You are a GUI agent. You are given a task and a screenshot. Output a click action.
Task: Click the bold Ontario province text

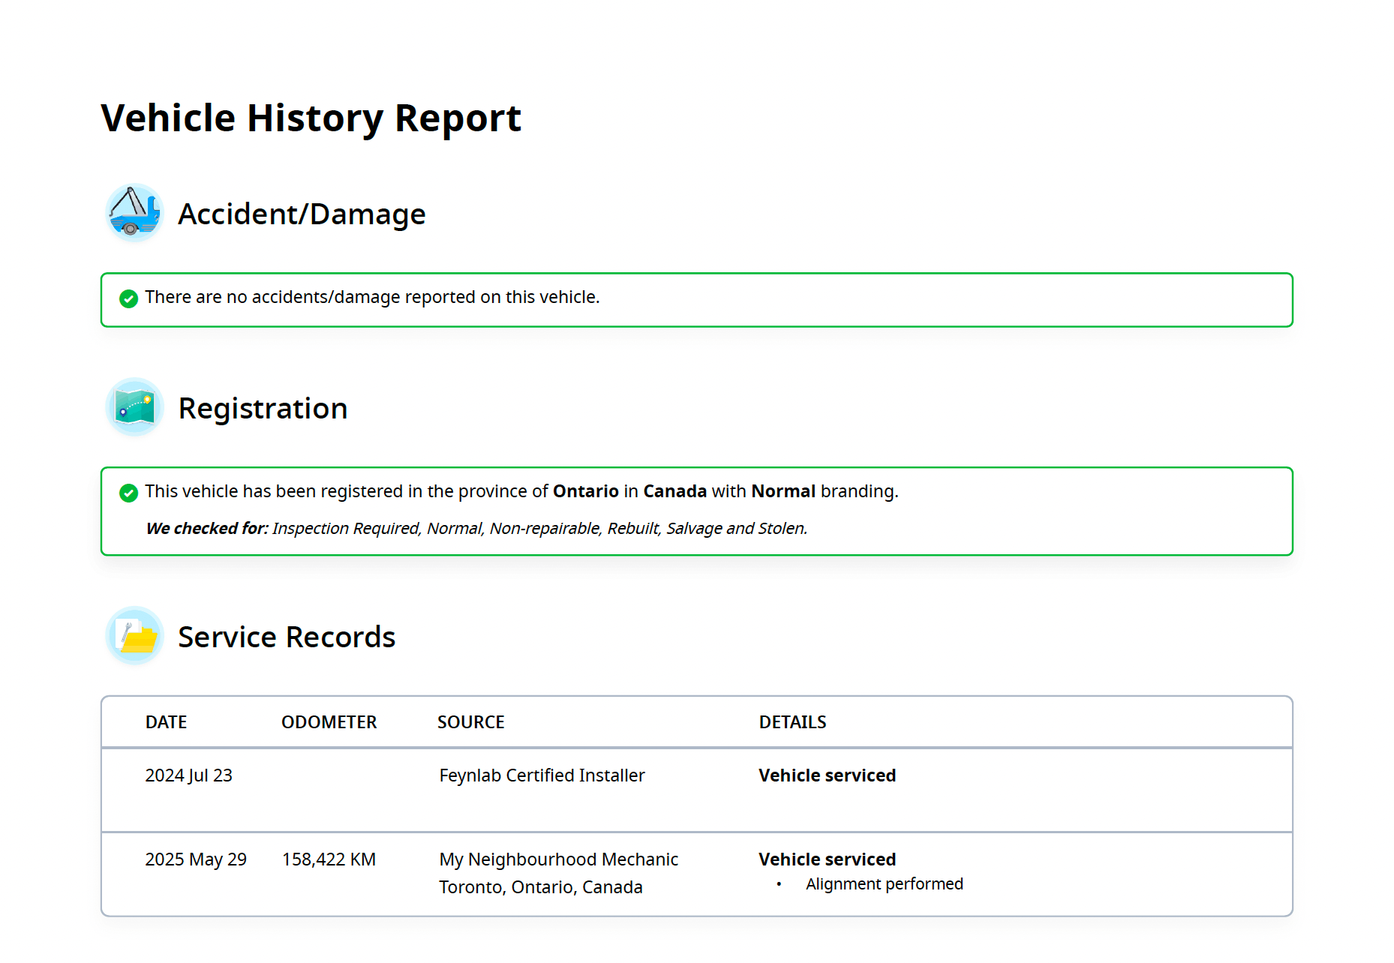tap(585, 491)
